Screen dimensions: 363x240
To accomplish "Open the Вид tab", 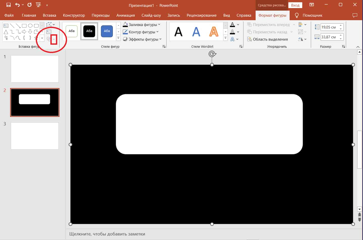I will pos(226,15).
